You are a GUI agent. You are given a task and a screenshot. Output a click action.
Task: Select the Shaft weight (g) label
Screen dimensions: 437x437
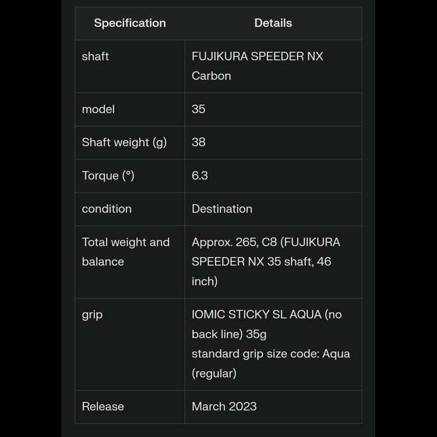pyautogui.click(x=124, y=142)
